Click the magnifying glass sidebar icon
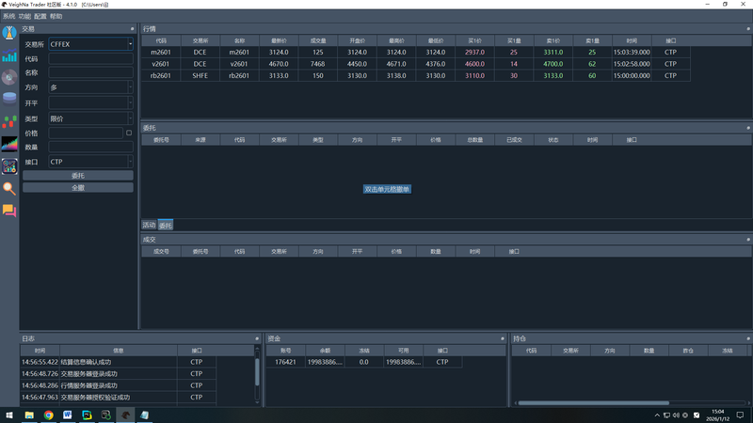 pyautogui.click(x=9, y=188)
